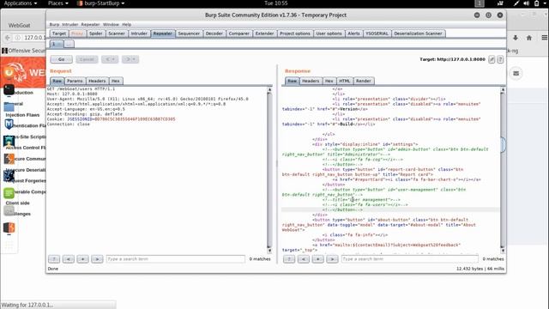Switch response view to Hex

(x=329, y=81)
